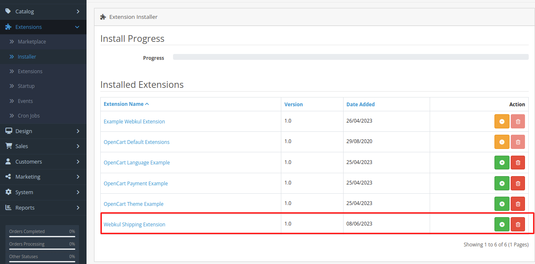This screenshot has height=264, width=535.
Task: Expand the System menu chevron
Action: click(x=78, y=192)
